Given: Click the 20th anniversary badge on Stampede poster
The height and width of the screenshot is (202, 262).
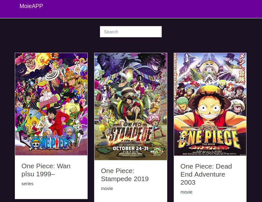Looking at the screenshot, I should [x=158, y=151].
